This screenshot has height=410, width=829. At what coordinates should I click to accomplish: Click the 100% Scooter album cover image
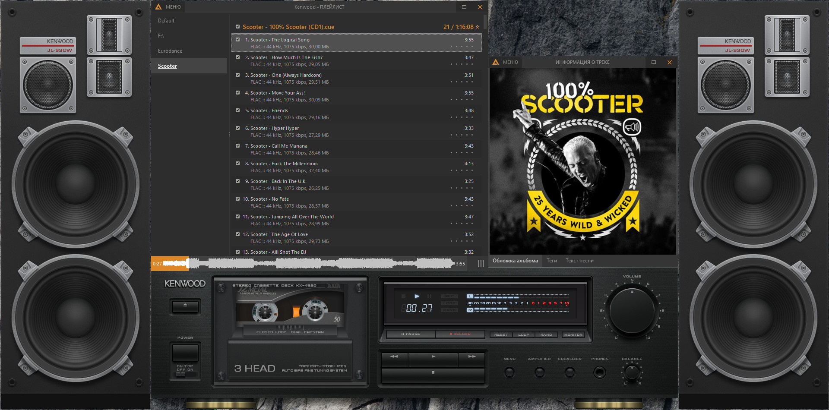pyautogui.click(x=582, y=161)
